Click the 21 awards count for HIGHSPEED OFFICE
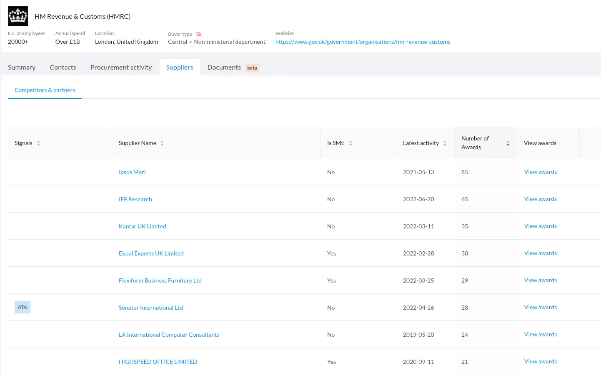Screen dimensions: 601x378 pos(465,362)
